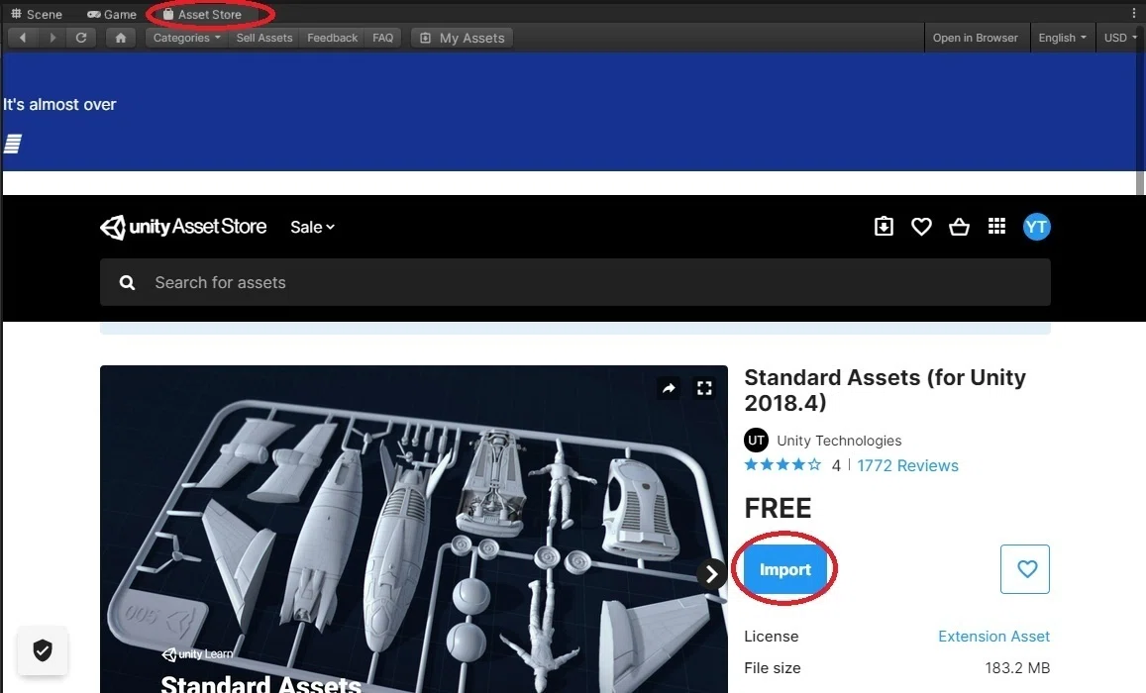Add asset to favorites with heart button
Viewport: 1146px width, 693px height.
[1025, 569]
